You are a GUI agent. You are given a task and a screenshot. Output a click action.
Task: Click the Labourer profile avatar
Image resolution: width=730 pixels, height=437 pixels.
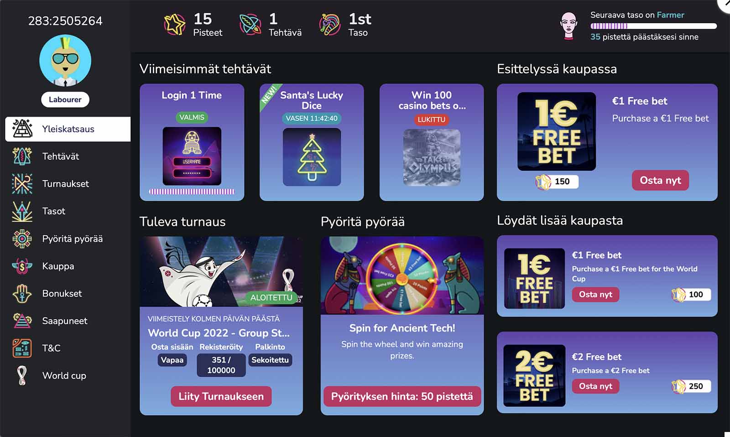point(65,61)
